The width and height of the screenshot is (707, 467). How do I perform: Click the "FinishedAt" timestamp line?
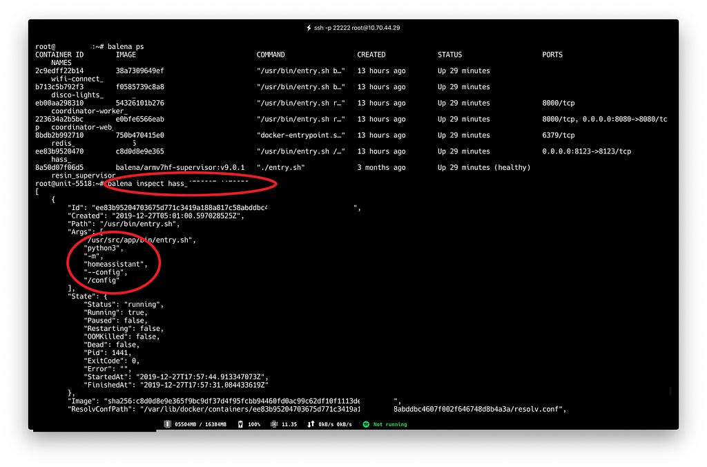176,385
